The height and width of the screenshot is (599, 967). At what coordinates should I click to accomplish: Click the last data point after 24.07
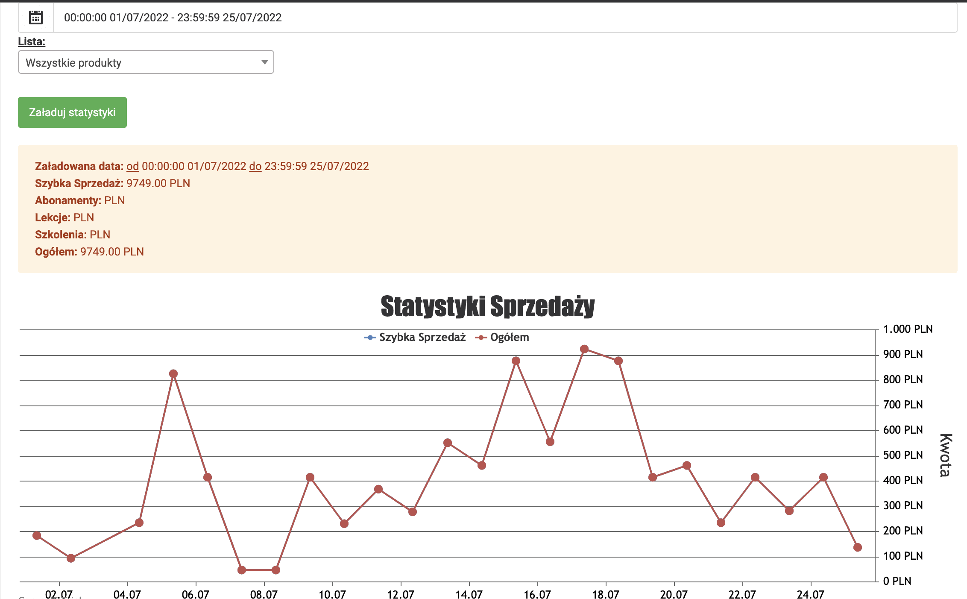pyautogui.click(x=858, y=547)
